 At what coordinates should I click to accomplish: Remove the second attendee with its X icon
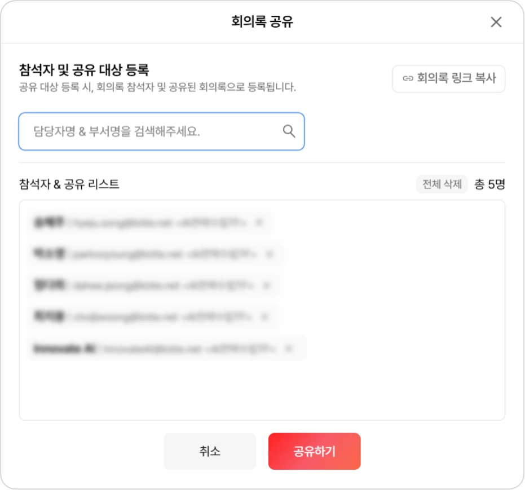(x=269, y=254)
